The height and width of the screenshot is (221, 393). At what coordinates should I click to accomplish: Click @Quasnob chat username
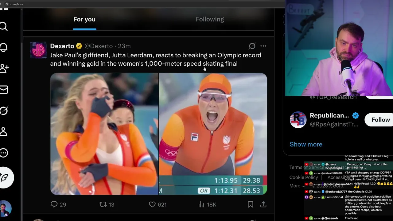(329, 218)
